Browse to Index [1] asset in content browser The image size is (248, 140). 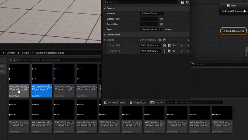pos(169,51)
